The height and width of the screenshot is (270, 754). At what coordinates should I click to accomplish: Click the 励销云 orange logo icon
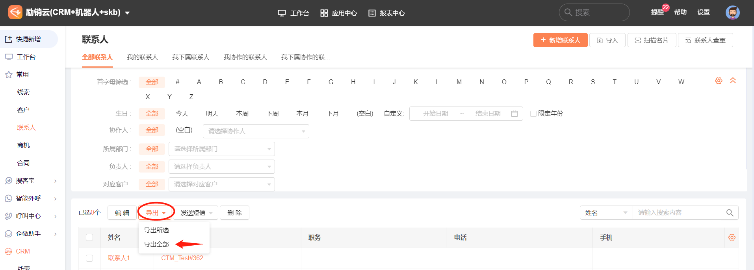coord(15,12)
